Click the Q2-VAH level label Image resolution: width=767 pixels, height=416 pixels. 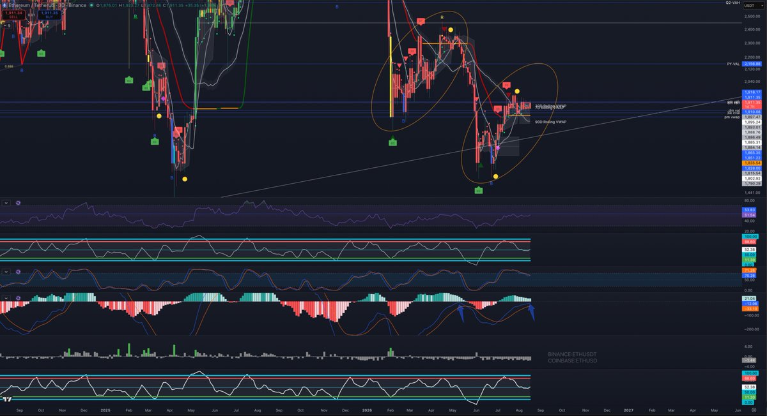(732, 3)
